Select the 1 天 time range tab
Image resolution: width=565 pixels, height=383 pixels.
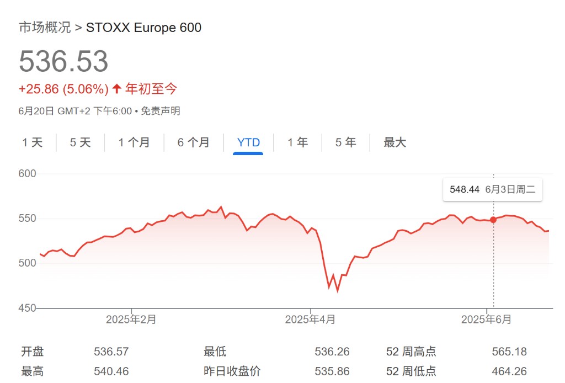click(33, 142)
